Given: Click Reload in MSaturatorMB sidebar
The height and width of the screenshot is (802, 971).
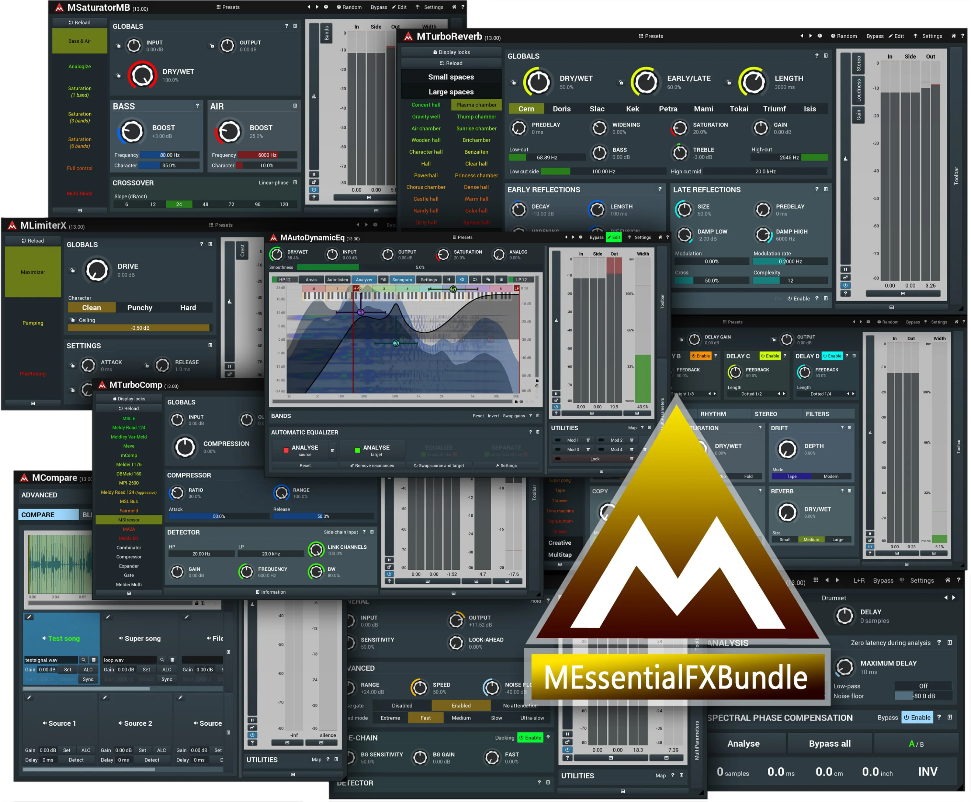Looking at the screenshot, I should (80, 22).
